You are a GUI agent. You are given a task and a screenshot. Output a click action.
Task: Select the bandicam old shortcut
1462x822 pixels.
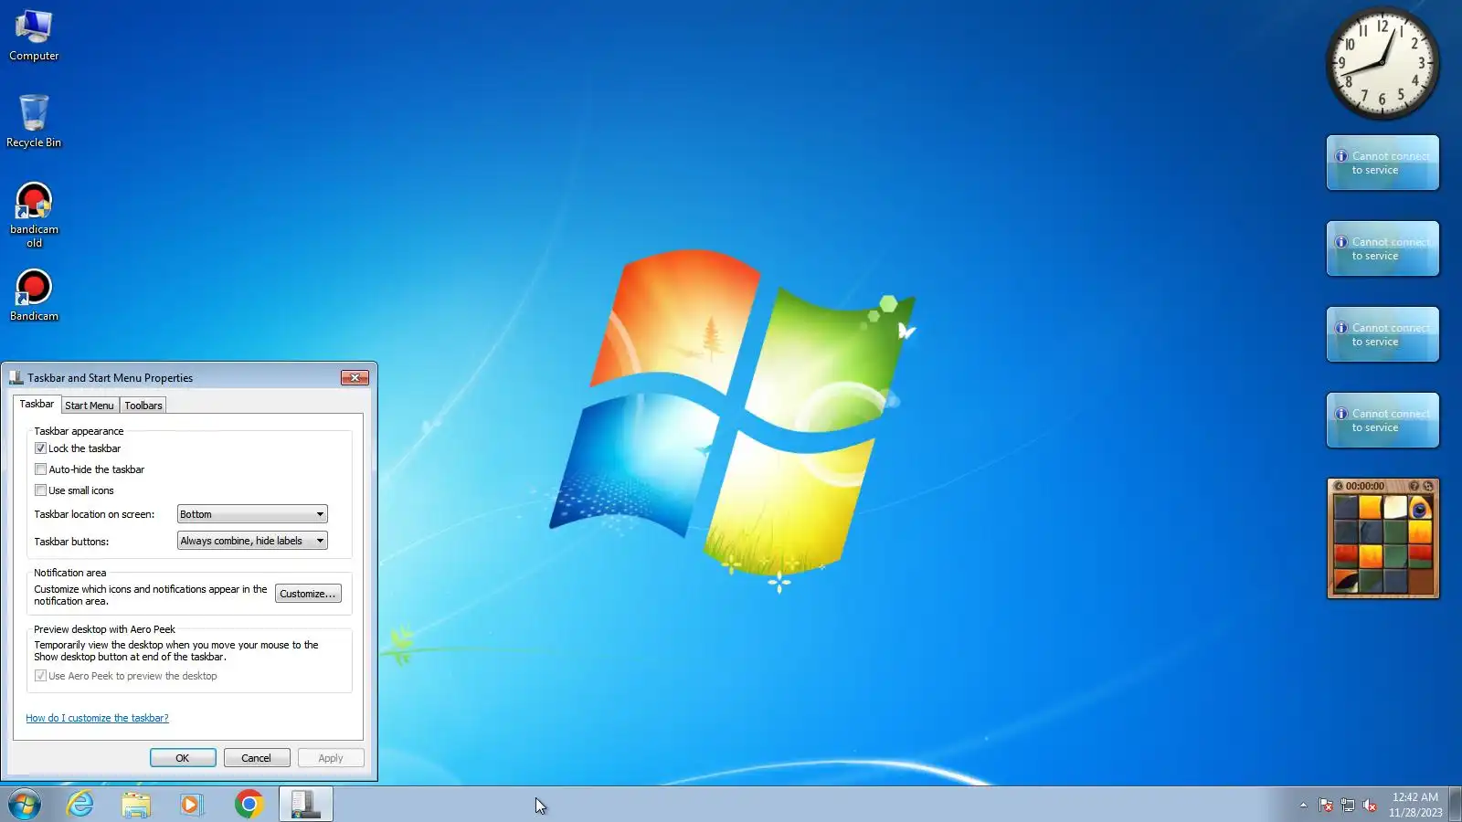coord(34,215)
